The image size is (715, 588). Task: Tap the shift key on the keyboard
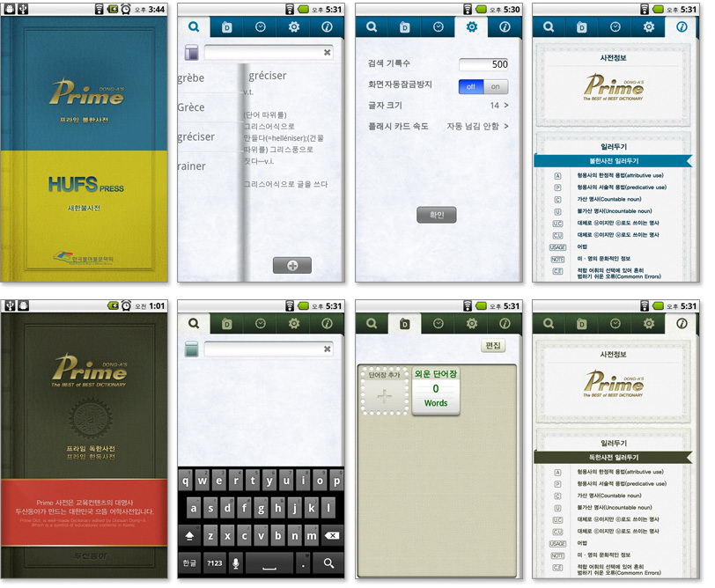189,536
